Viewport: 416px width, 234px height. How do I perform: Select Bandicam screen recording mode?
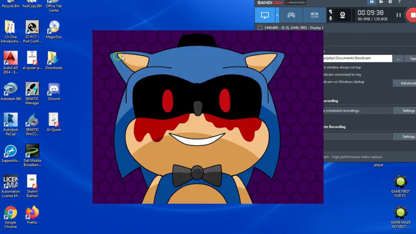coord(265,15)
